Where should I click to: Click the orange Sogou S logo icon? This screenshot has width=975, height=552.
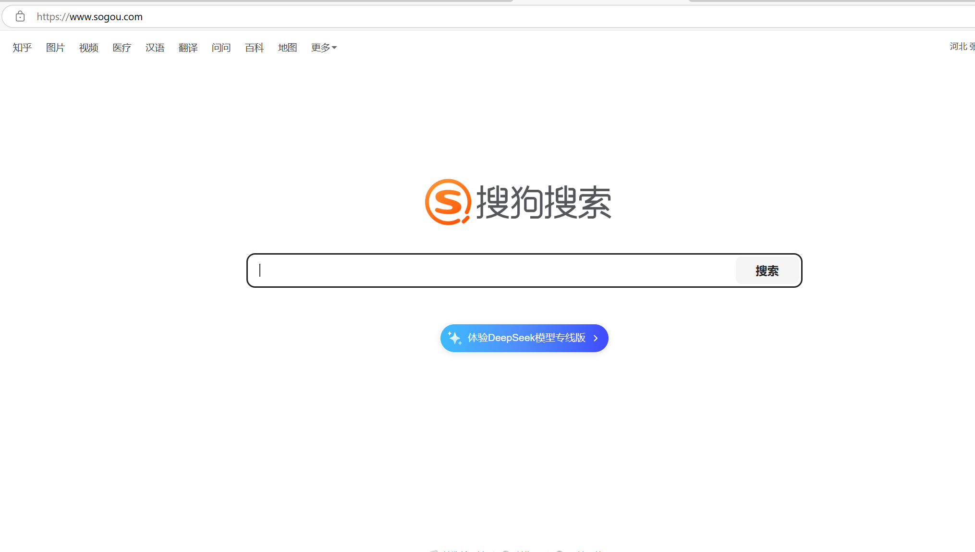pos(448,202)
